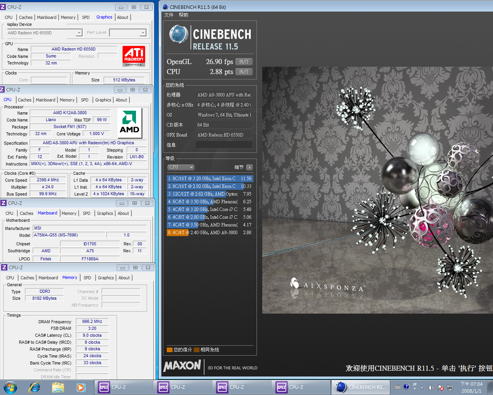Switch to the CINEBENCH R1... taskbar button

(x=361, y=387)
